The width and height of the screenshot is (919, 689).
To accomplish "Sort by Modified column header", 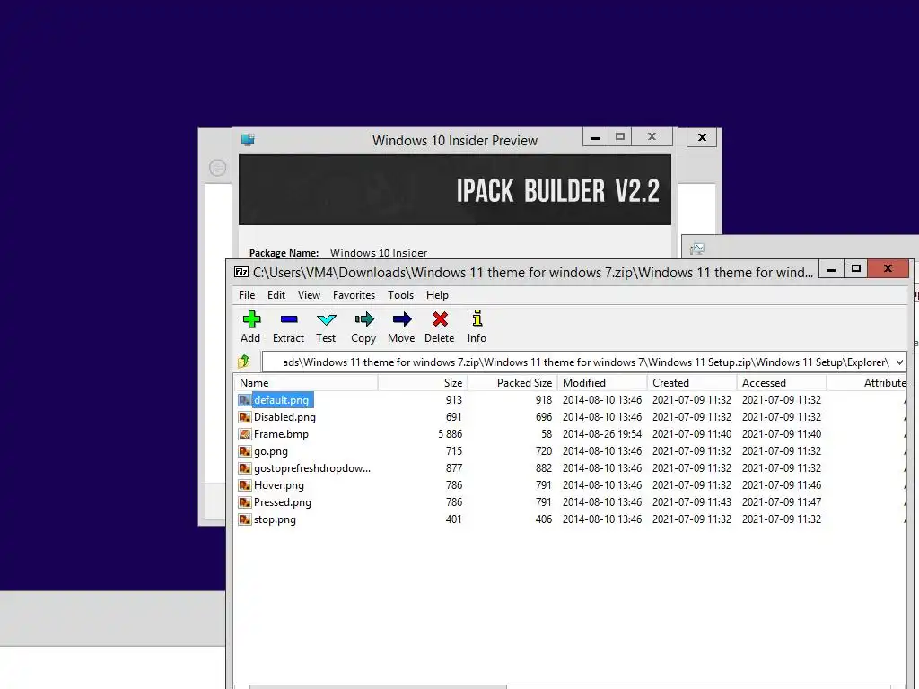I will click(602, 382).
